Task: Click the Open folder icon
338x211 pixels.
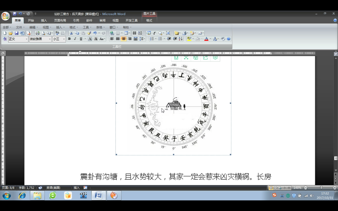Action: 11,33
